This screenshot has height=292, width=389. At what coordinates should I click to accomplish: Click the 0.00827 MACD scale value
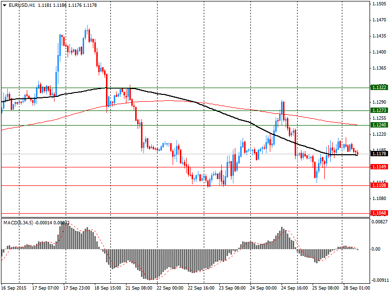pyautogui.click(x=380, y=222)
